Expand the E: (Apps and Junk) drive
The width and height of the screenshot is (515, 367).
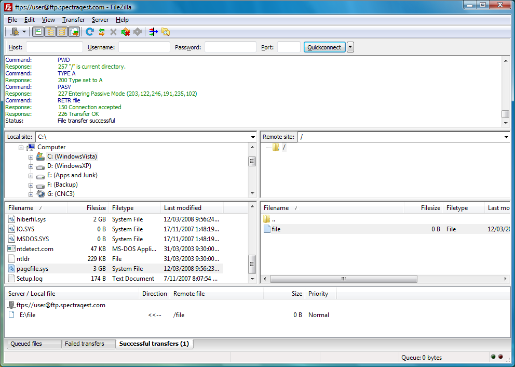[31, 176]
